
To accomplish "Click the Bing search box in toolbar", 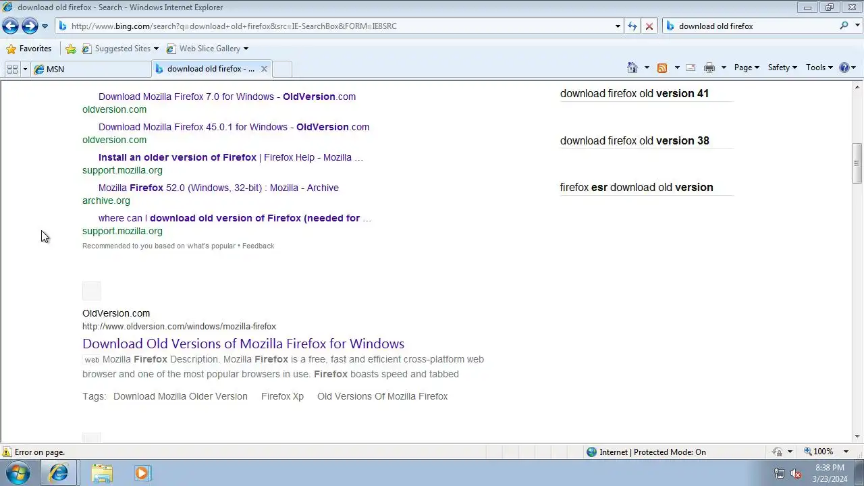I will (756, 26).
